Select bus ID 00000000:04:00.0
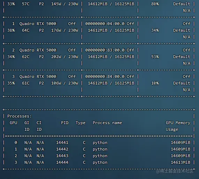The width and height of the screenshot is (199, 179). pyautogui.click(x=105, y=24)
